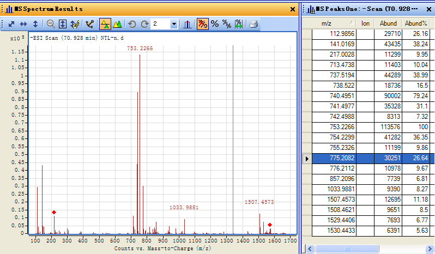Click the MS Peaks One title icon
435x254 pixels.
[x=311, y=9]
